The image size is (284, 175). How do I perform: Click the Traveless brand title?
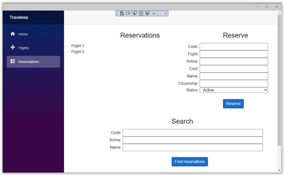[x=19, y=18]
